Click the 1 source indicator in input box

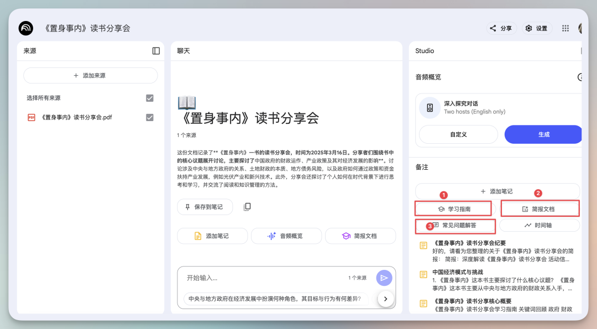[357, 278]
